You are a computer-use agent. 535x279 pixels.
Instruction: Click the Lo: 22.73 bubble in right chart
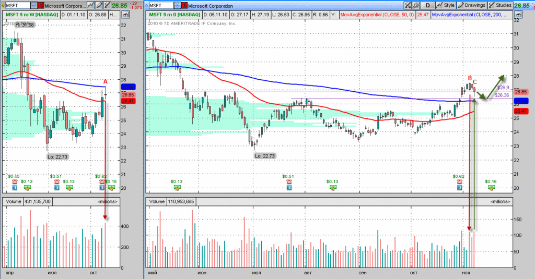pyautogui.click(x=265, y=156)
